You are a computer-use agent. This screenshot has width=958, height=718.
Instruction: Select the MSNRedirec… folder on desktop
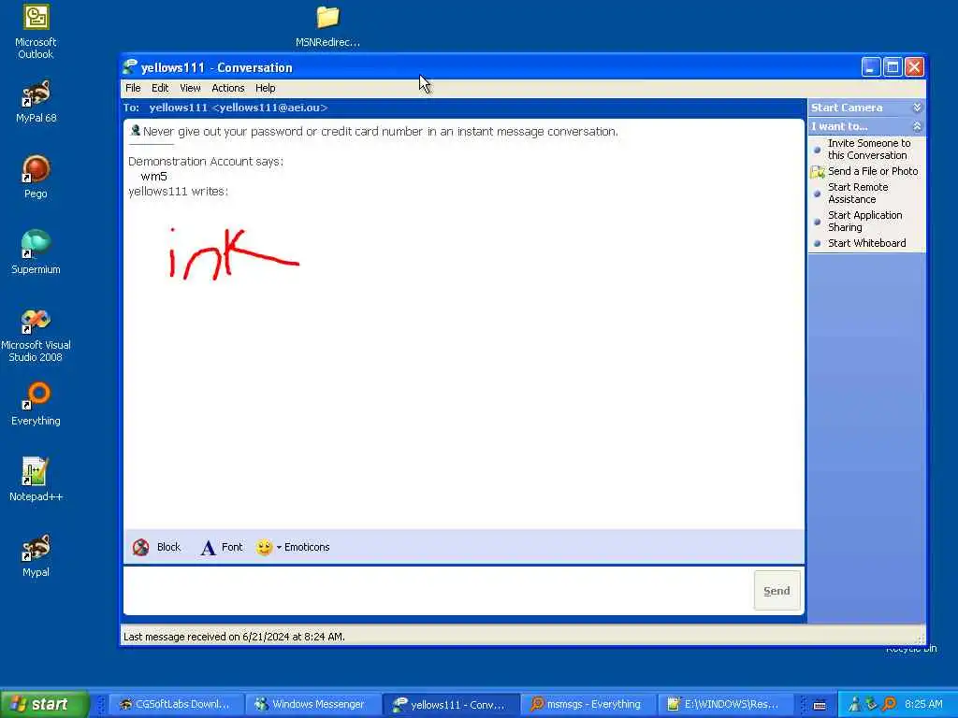pos(327,26)
